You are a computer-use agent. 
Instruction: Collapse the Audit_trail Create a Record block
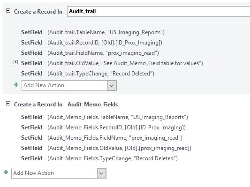[8, 11]
